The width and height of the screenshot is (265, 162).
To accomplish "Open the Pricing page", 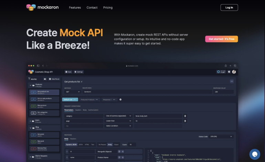I will click(x=108, y=8).
